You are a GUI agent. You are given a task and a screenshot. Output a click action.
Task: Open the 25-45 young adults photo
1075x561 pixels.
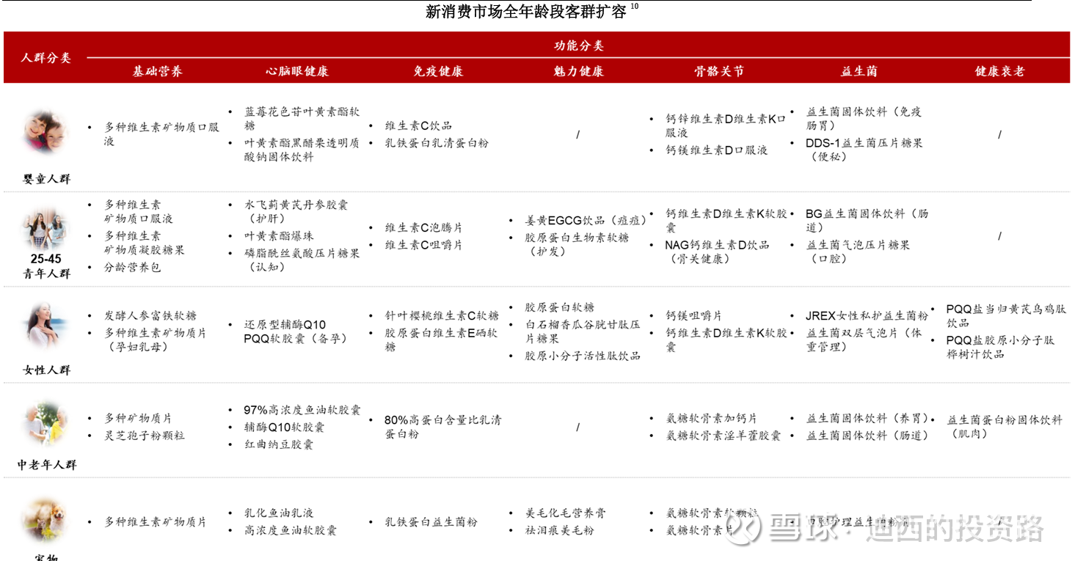[x=46, y=229]
